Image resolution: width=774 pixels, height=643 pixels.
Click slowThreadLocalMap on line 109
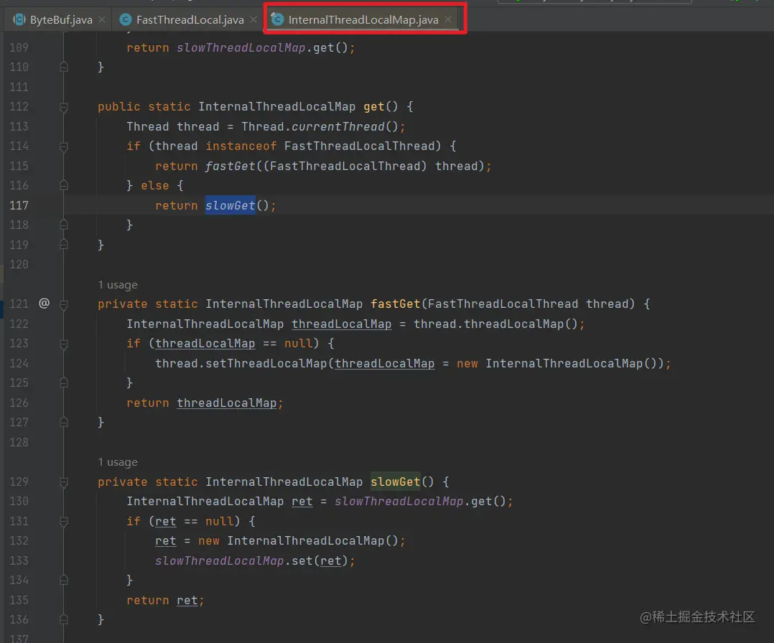241,47
